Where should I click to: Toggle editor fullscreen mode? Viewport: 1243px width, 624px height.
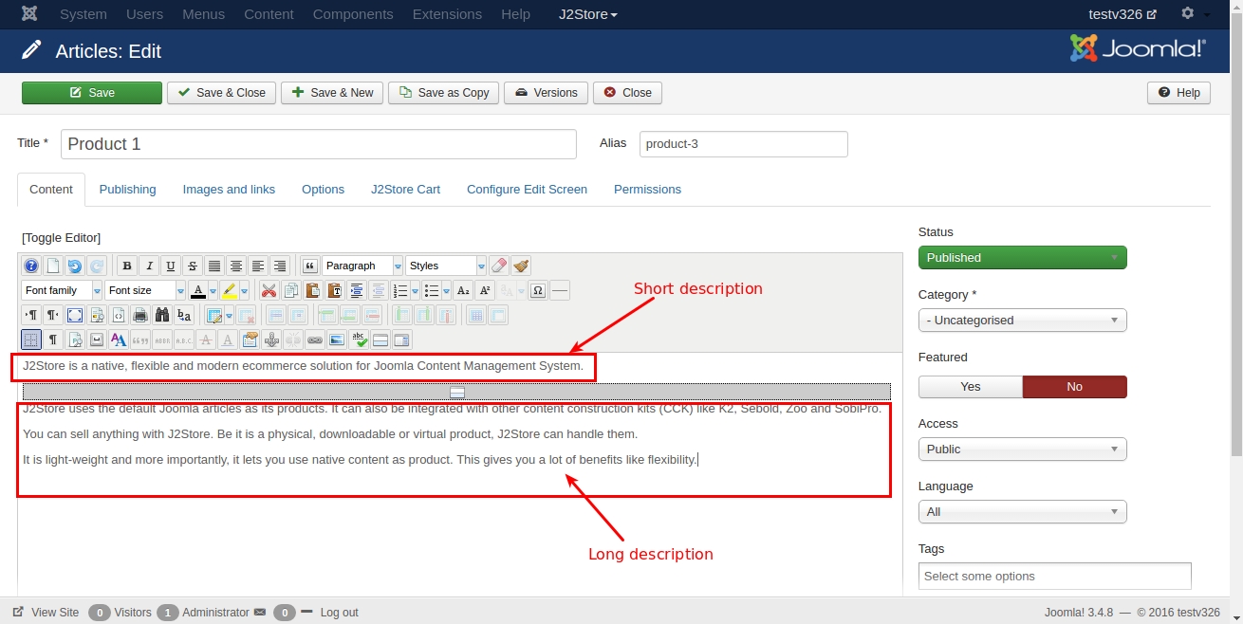pyautogui.click(x=75, y=316)
